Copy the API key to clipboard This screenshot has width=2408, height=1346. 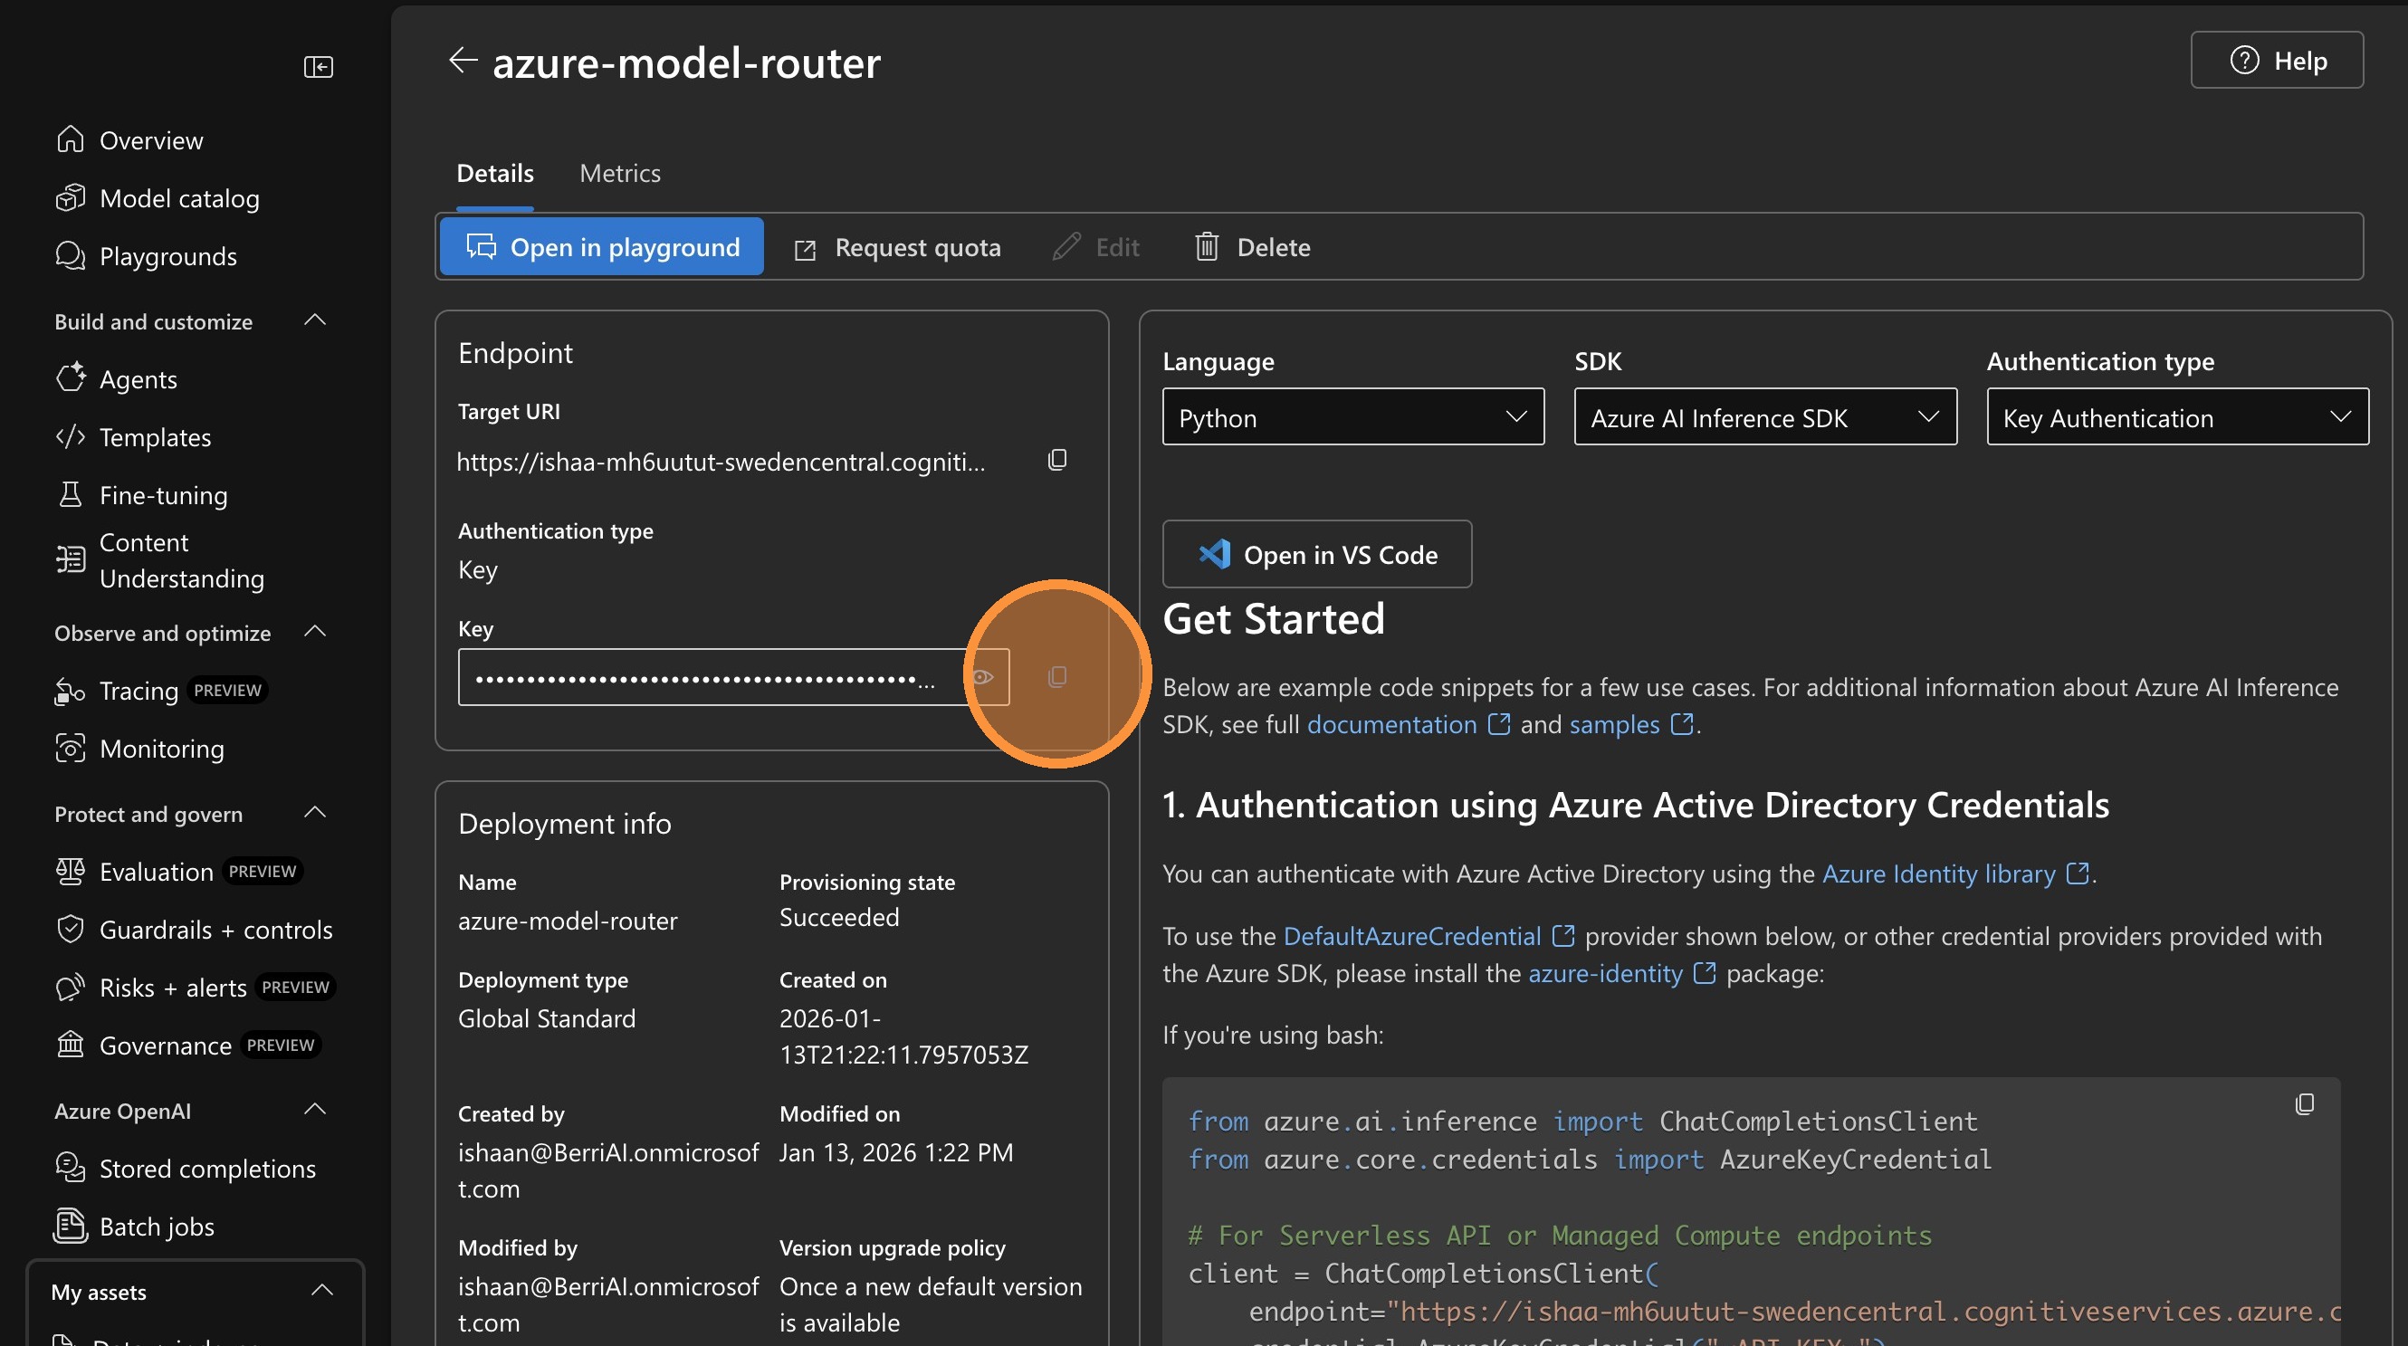pos(1057,677)
